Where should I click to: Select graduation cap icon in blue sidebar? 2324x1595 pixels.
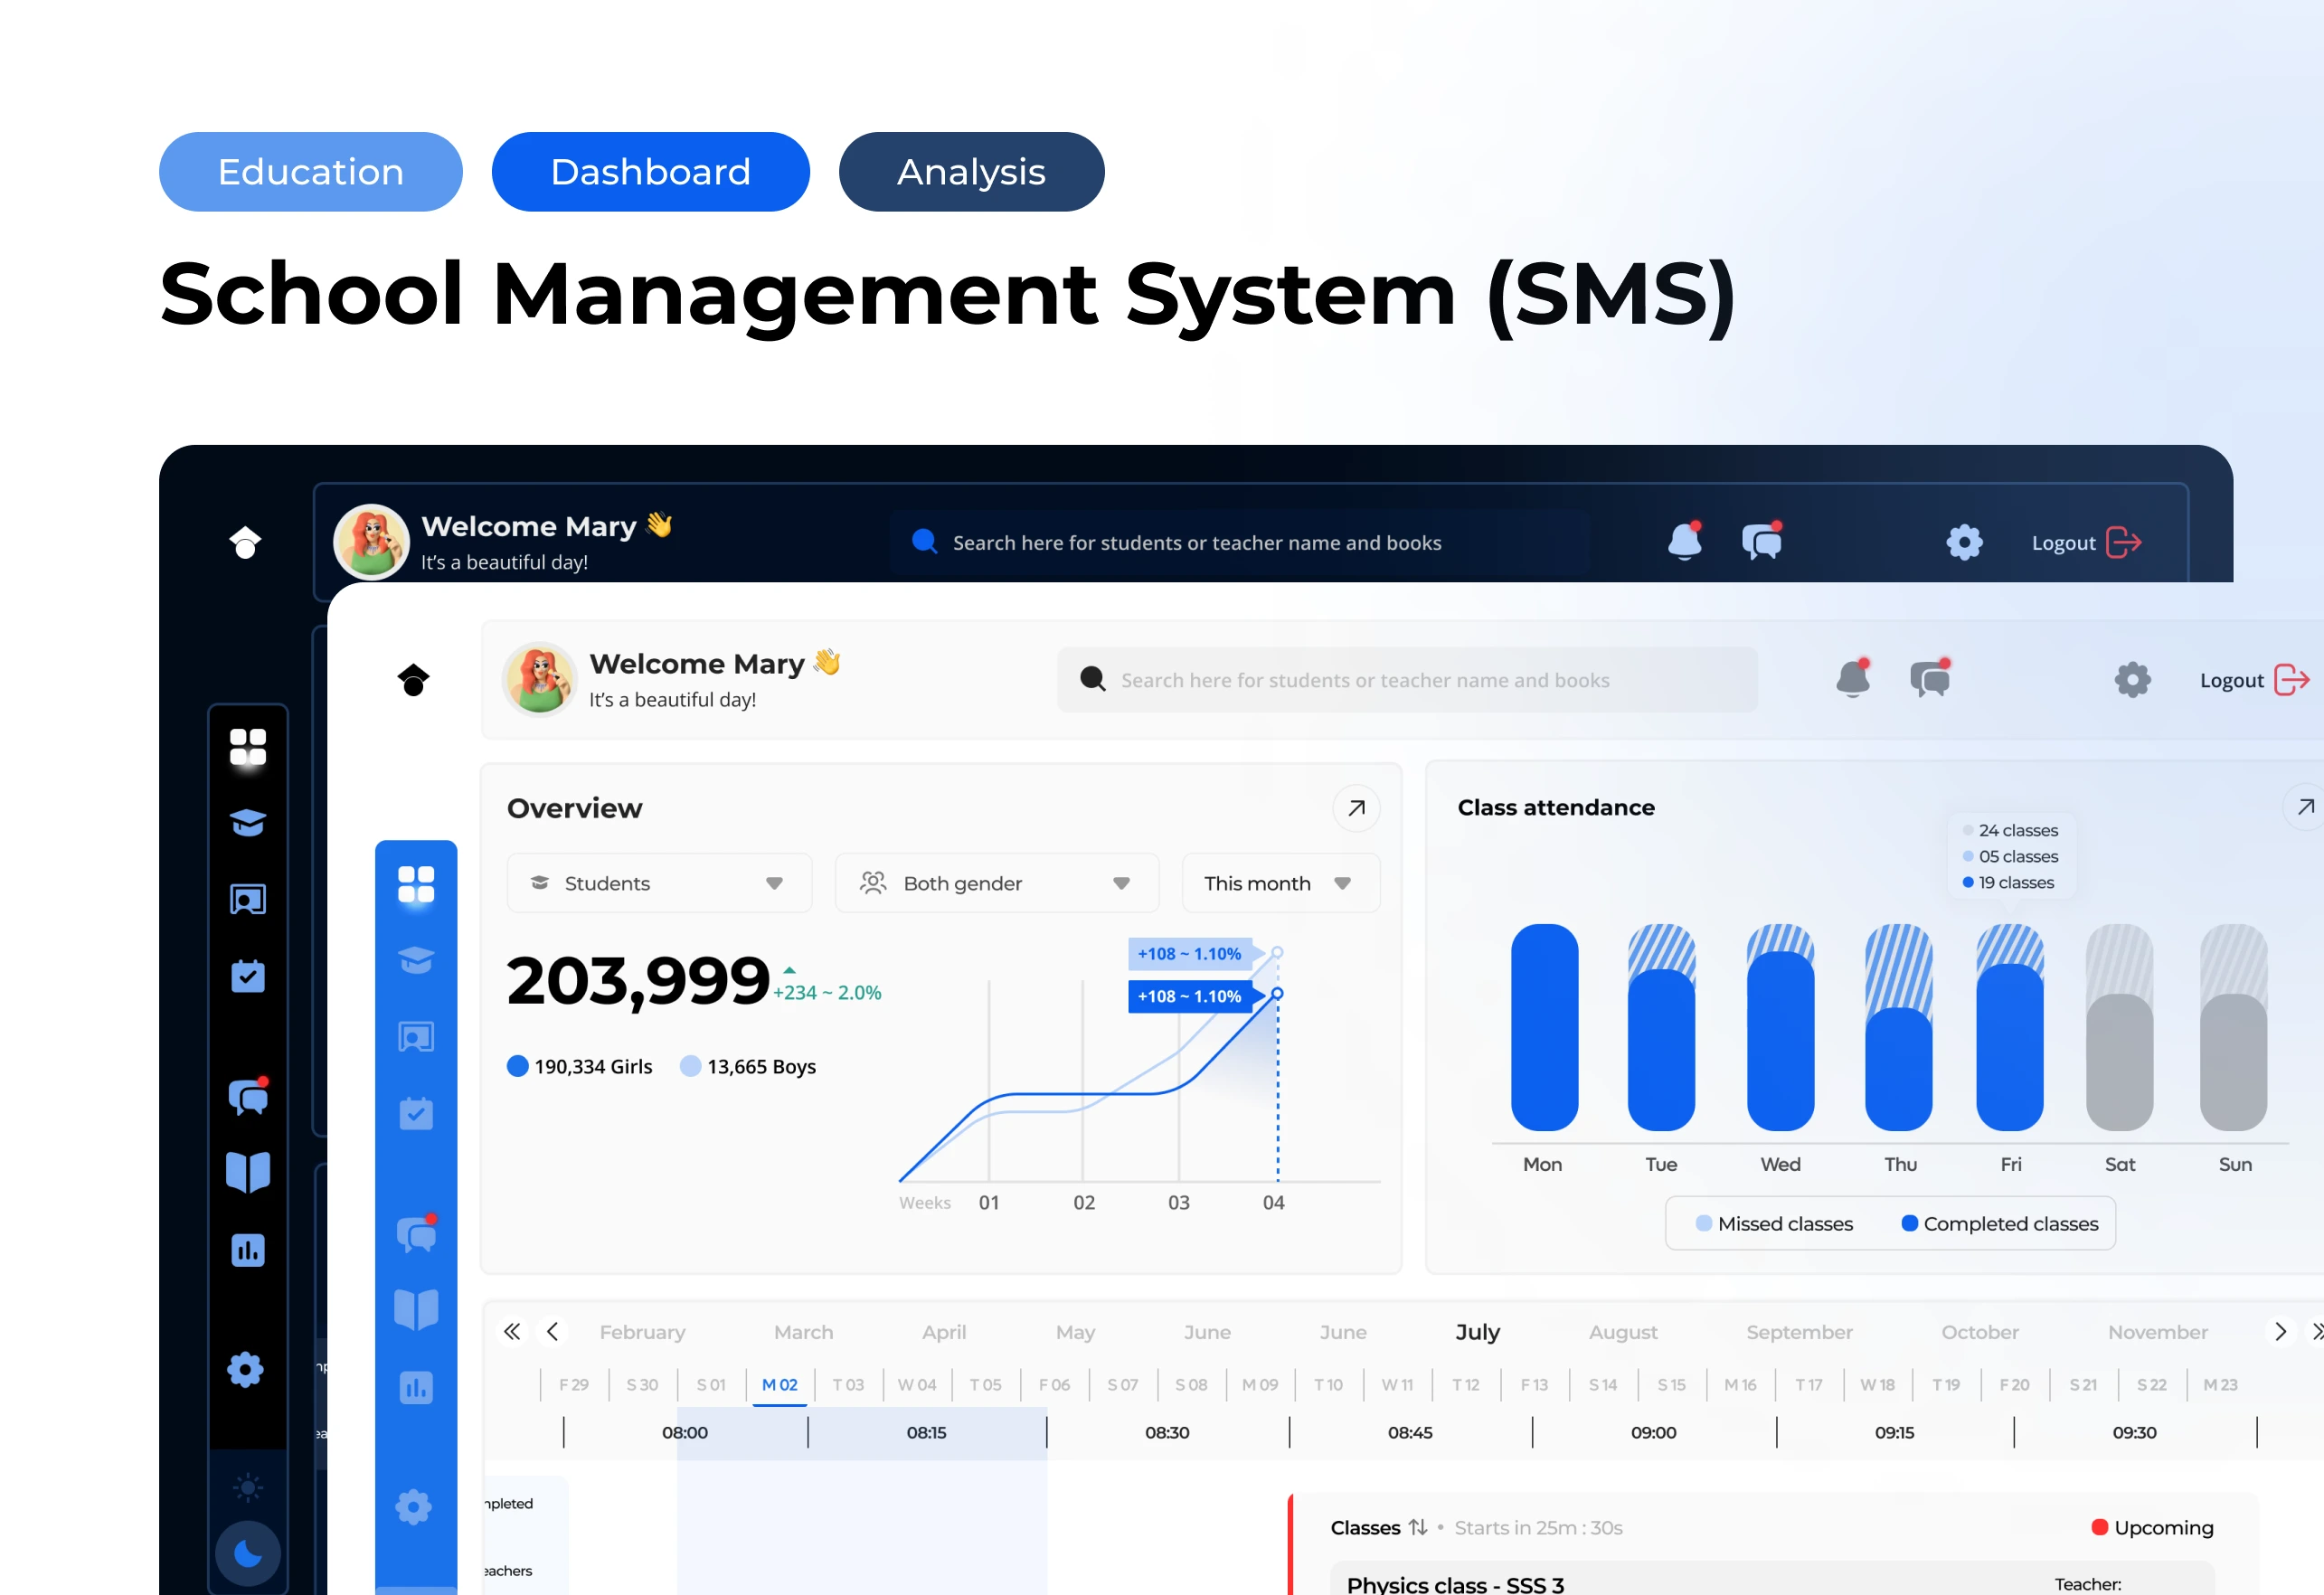point(416,960)
